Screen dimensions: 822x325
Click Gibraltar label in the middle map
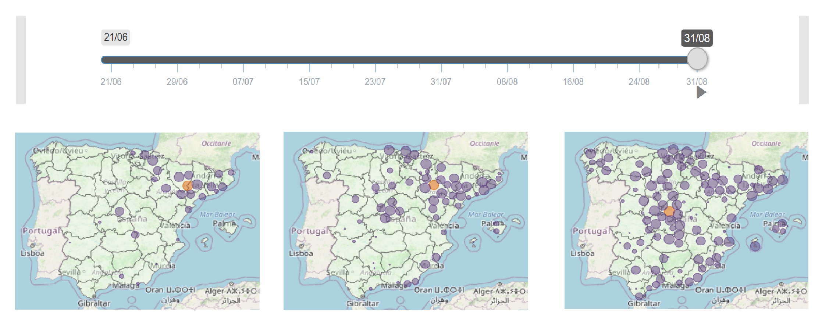click(363, 303)
